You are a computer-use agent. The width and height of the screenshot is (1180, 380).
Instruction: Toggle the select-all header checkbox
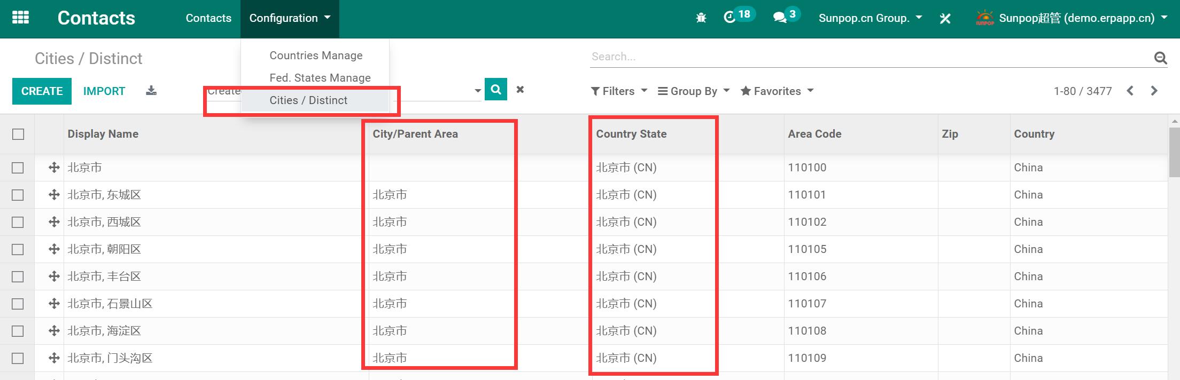coord(18,134)
